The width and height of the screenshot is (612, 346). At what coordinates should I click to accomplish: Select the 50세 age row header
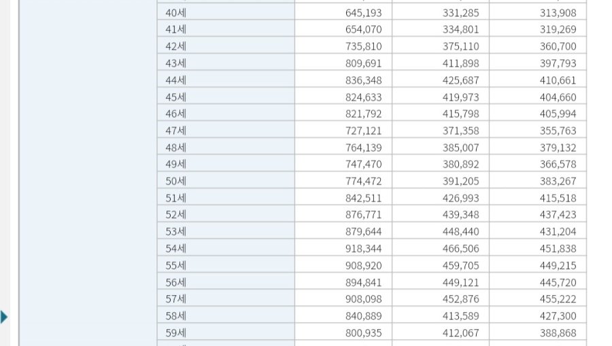pyautogui.click(x=176, y=181)
